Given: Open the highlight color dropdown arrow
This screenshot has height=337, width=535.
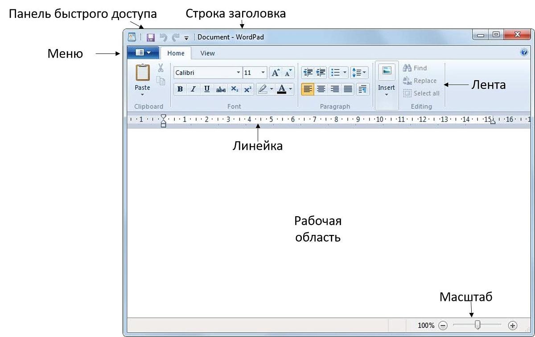Looking at the screenshot, I should [x=272, y=89].
